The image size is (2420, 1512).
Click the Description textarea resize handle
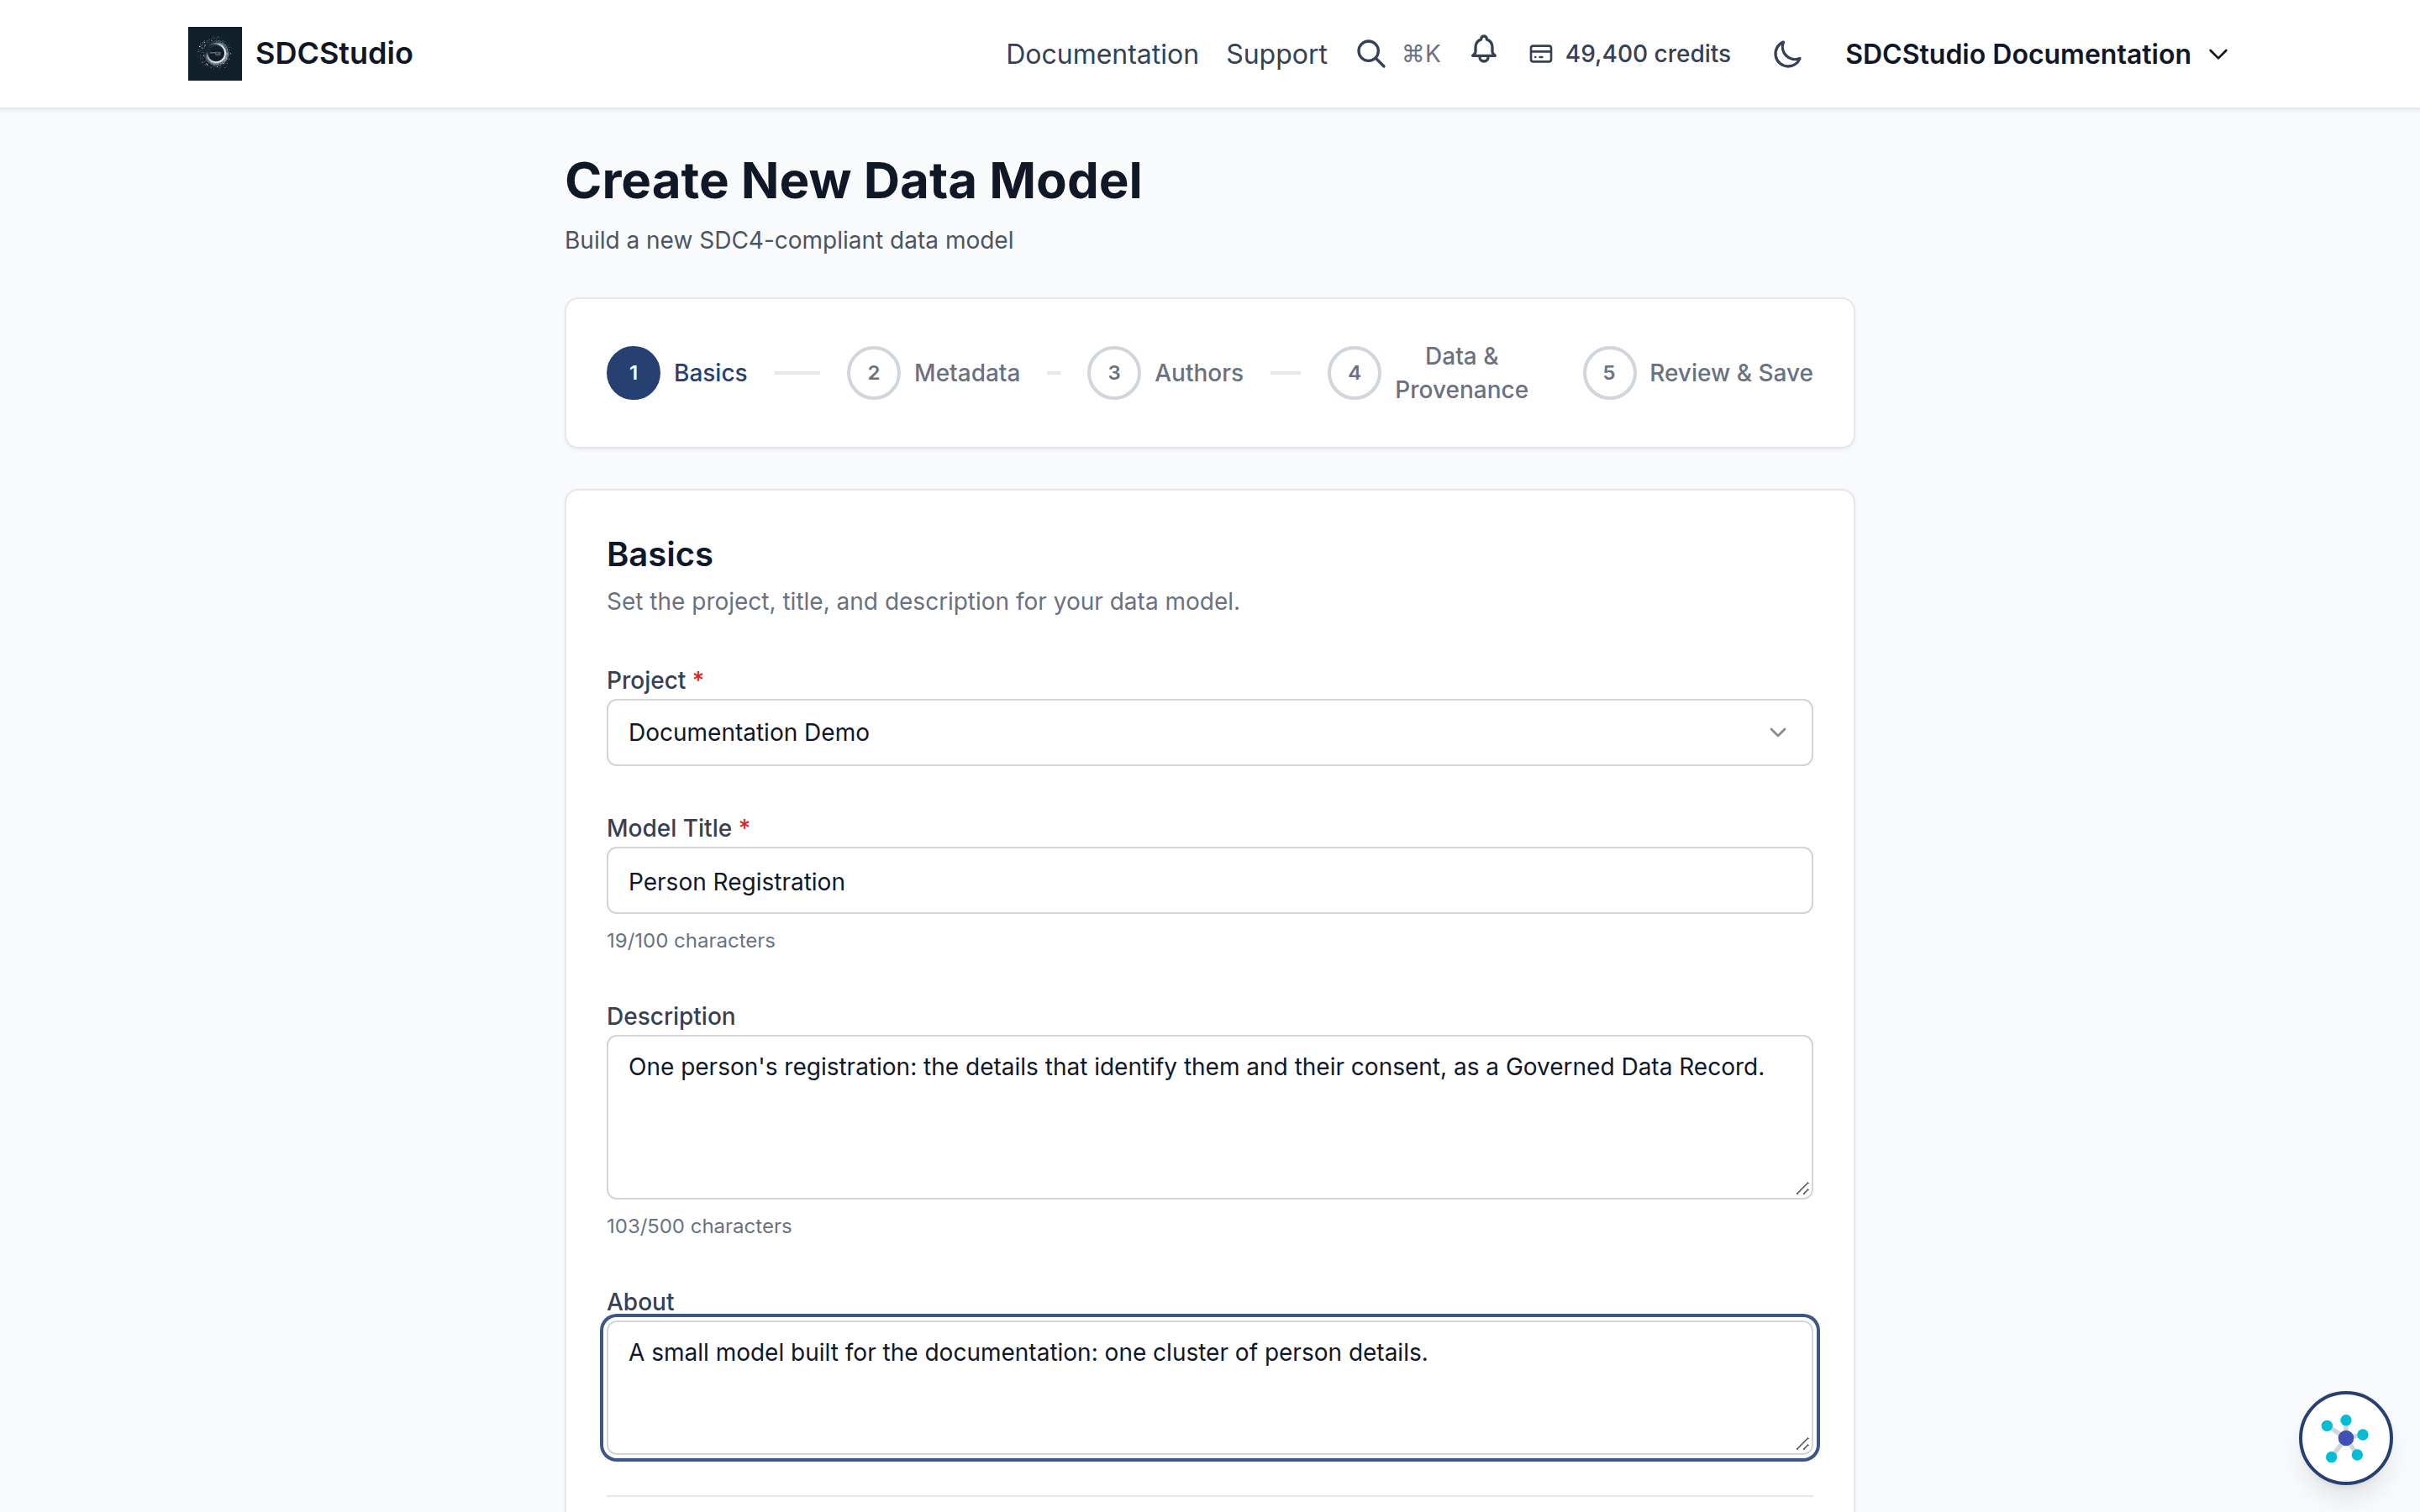pos(1802,1188)
